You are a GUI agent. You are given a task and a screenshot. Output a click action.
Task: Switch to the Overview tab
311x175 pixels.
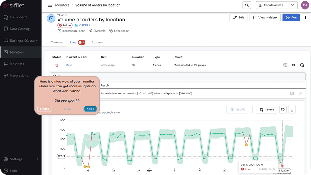[x=57, y=42]
